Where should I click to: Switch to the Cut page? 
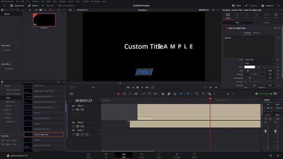[x=106, y=155]
